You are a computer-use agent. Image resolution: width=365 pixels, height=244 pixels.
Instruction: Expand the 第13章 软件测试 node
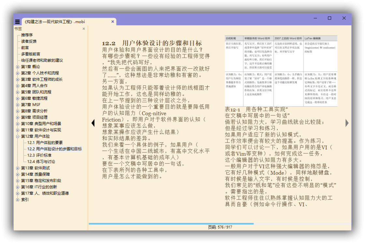(18, 168)
